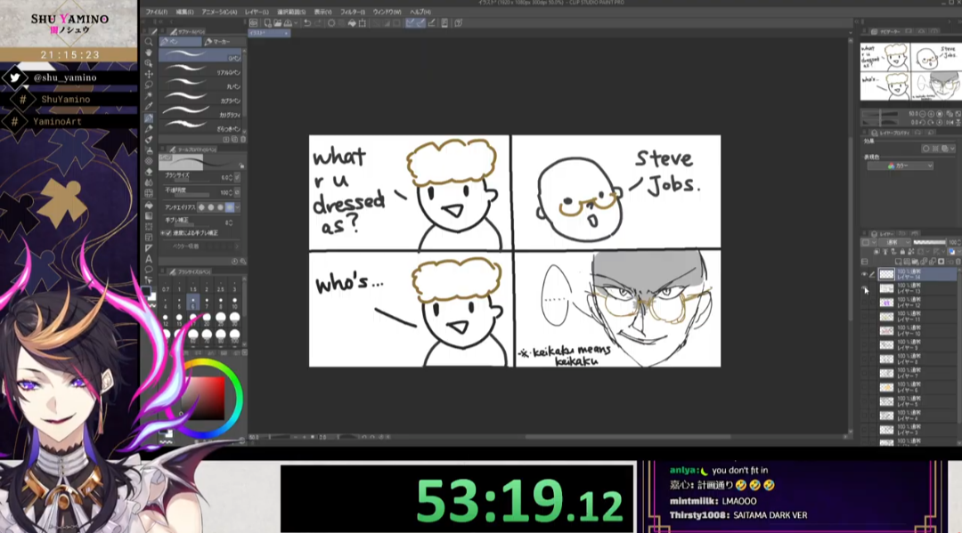Screen dimensions: 962x533
Task: Open the Layer menu
Action: pyautogui.click(x=257, y=12)
